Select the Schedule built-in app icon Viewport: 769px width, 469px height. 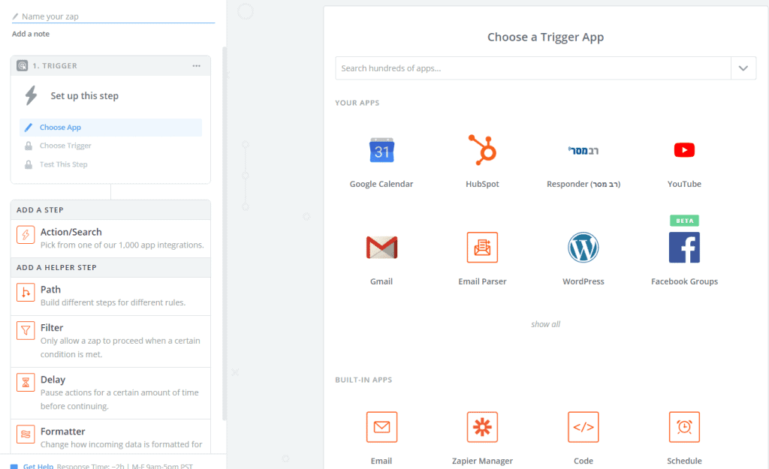point(684,427)
